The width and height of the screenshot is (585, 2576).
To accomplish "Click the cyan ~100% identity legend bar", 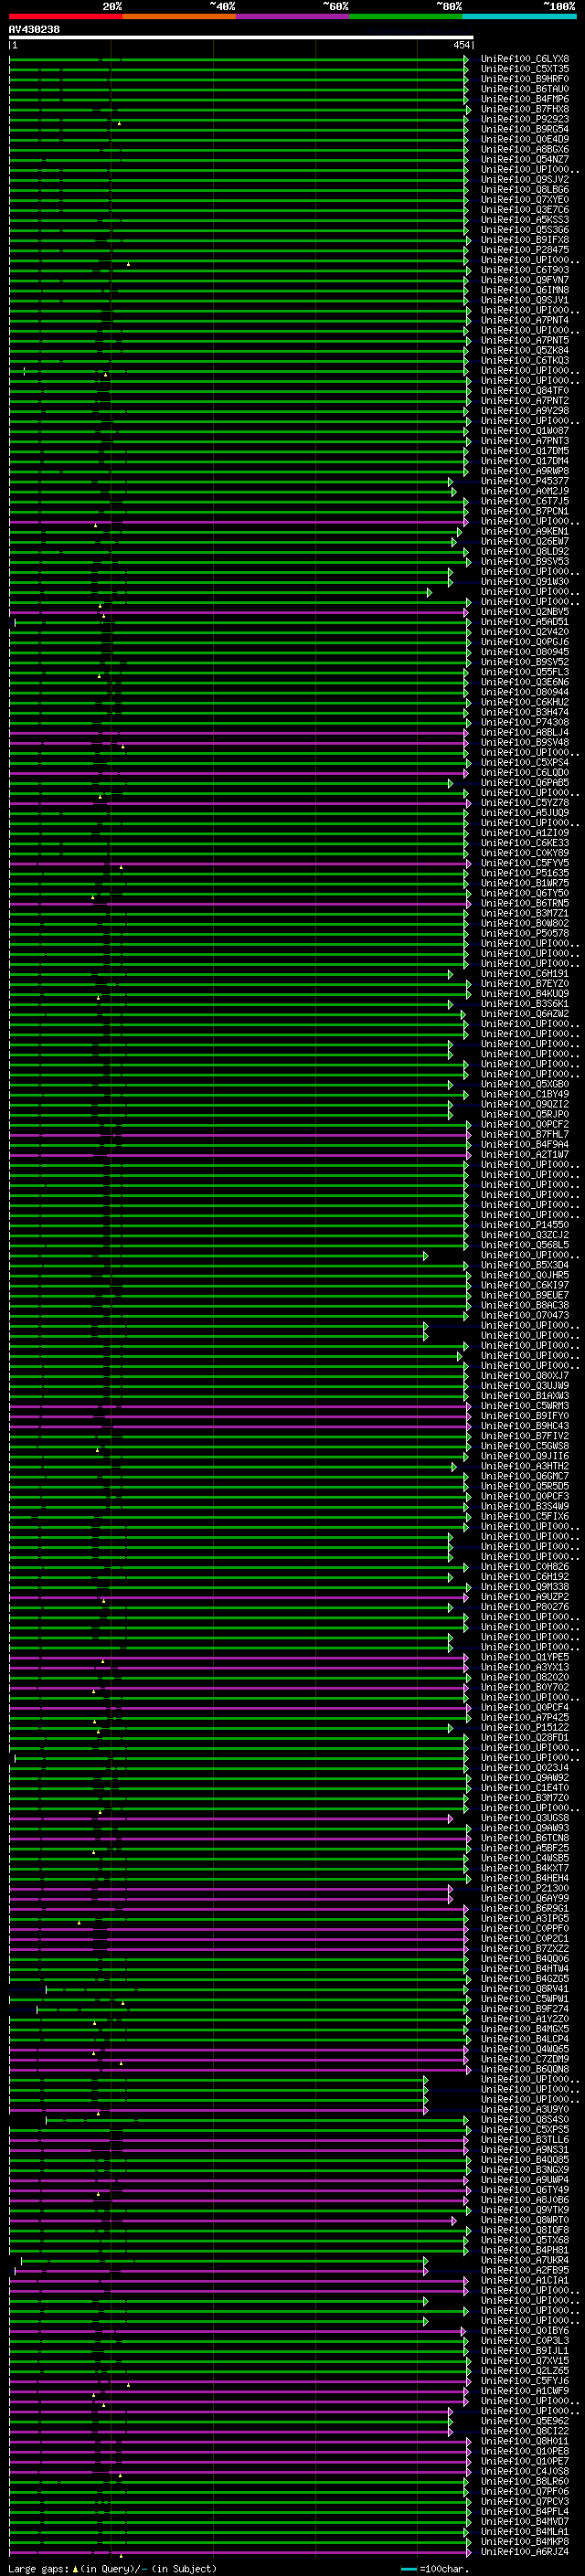I will point(518,16).
